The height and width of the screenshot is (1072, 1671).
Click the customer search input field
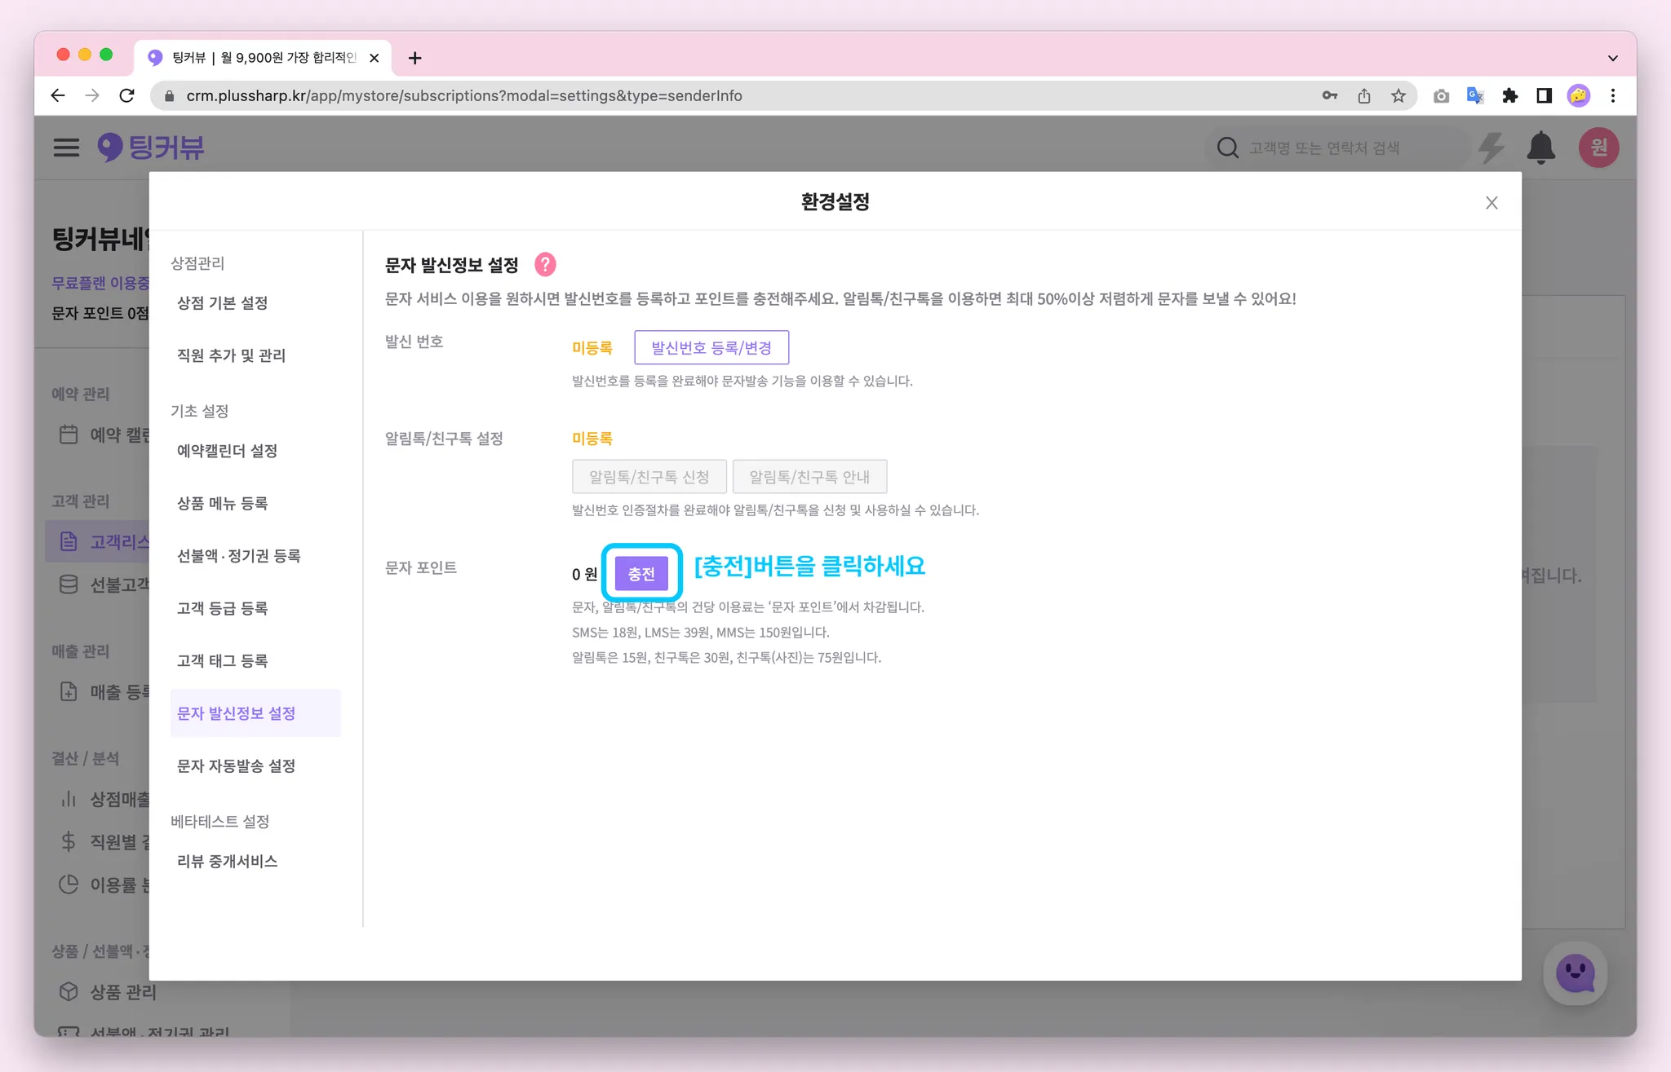tap(1338, 148)
